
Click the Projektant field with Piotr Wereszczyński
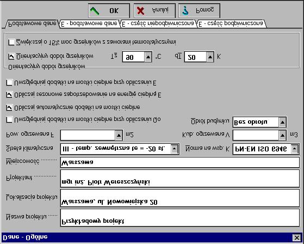[x=180, y=179]
